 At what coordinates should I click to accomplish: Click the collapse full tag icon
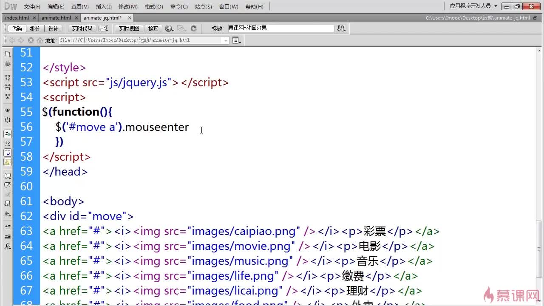pos(8,78)
